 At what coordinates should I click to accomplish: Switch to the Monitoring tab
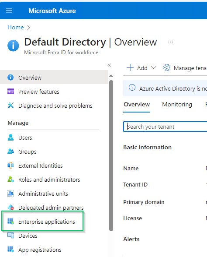(x=177, y=104)
